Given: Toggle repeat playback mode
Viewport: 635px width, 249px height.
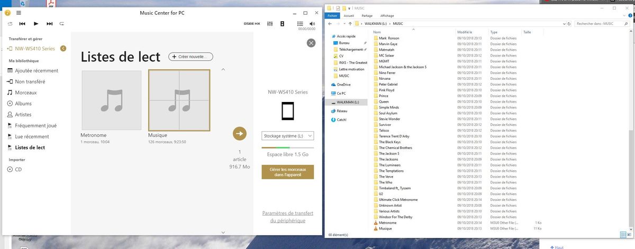Looking at the screenshot, I should (x=62, y=24).
